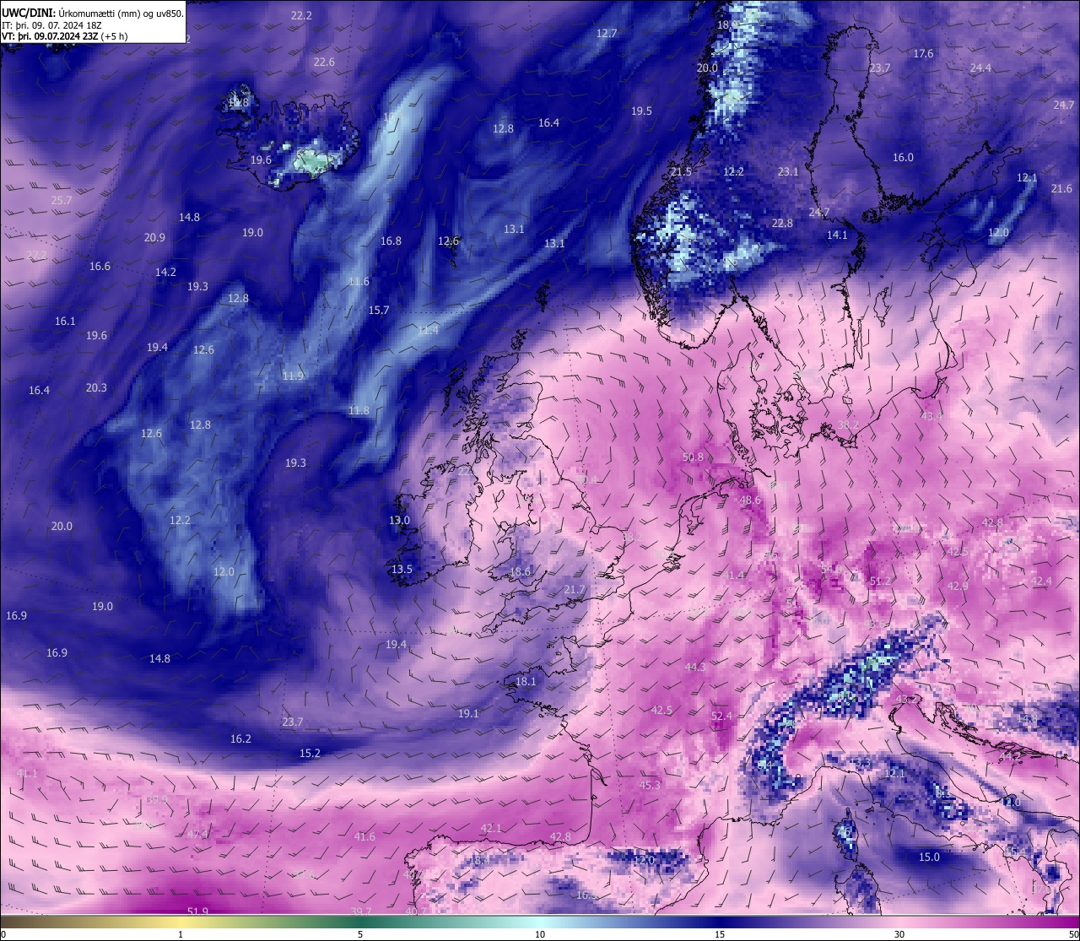Click the 11.8 value label
This screenshot has height=941, width=1080.
(x=359, y=410)
